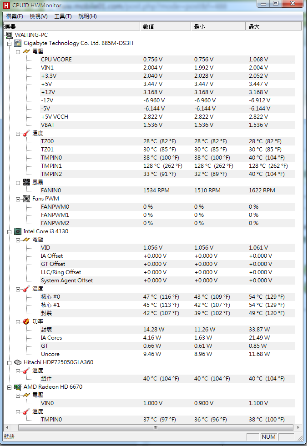Select the +12V voltage row
Viewport: 308px width, 446px height.
click(x=168, y=92)
